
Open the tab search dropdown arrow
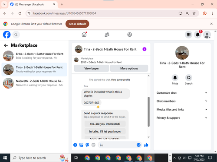[x=4, y=4]
